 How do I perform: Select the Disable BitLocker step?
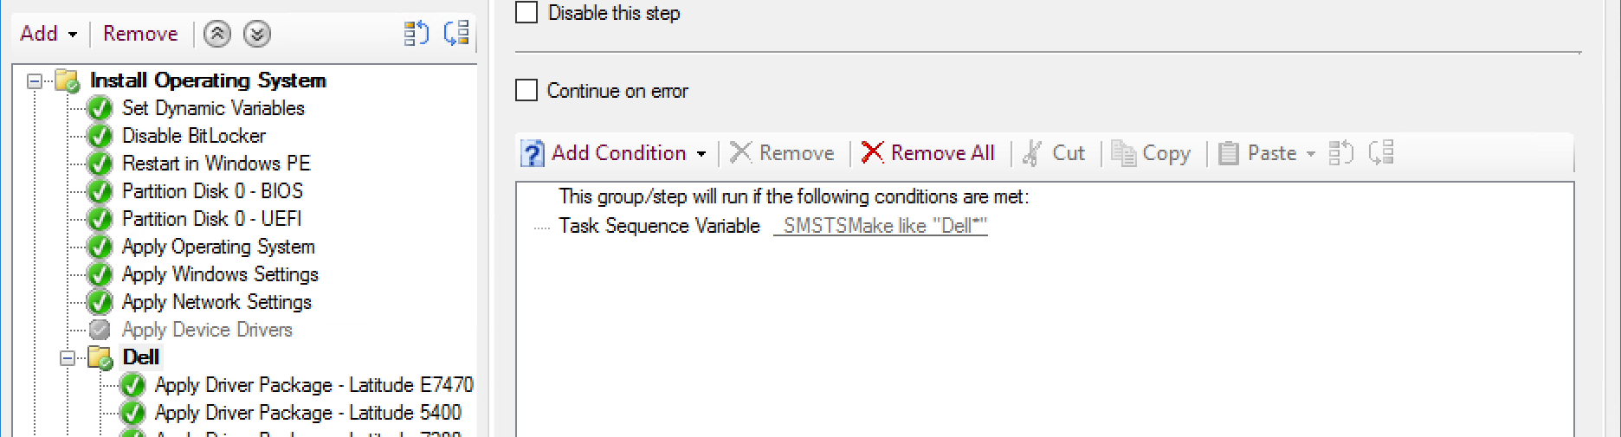[x=194, y=136]
